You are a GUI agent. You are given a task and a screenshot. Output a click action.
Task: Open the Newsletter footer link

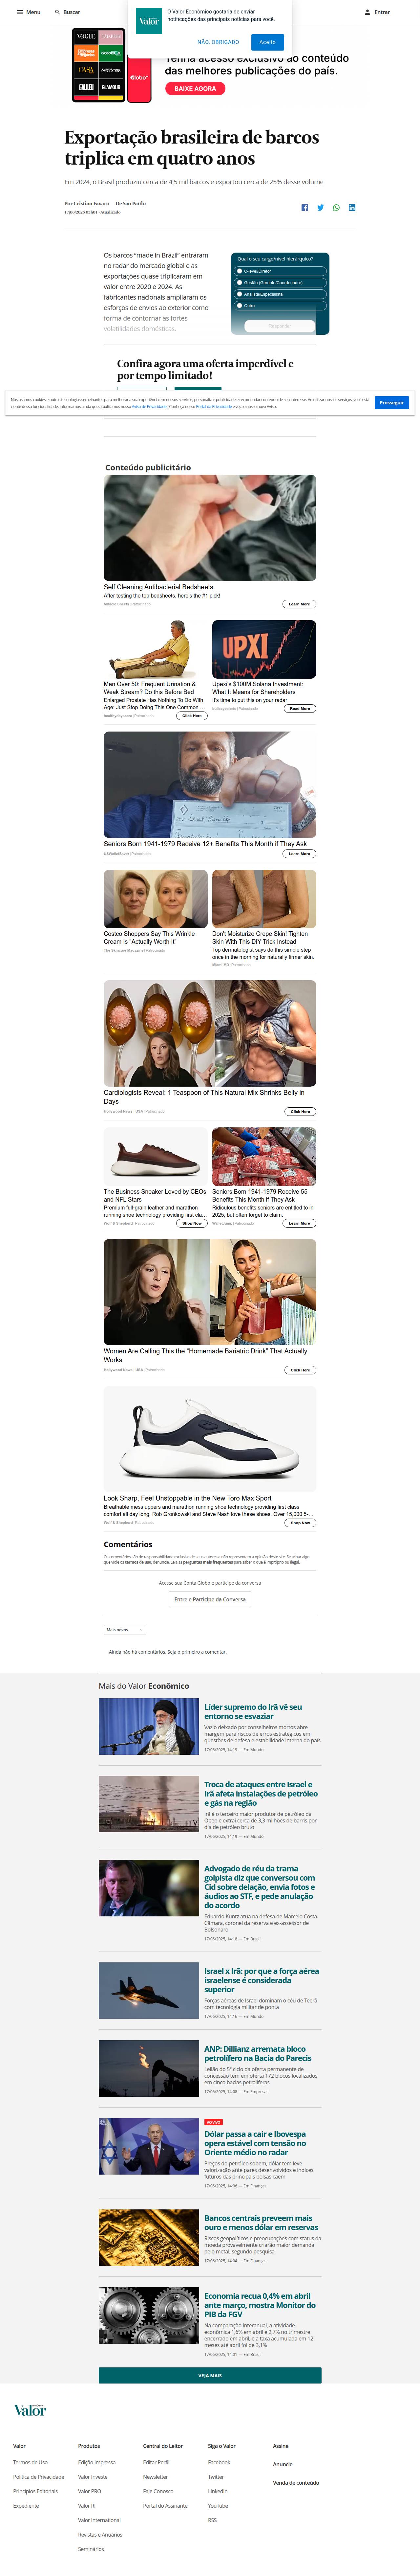(x=155, y=2476)
